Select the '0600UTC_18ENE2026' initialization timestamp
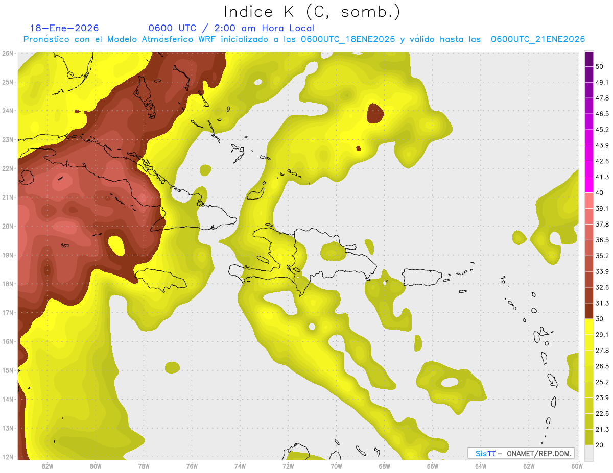 pos(348,39)
